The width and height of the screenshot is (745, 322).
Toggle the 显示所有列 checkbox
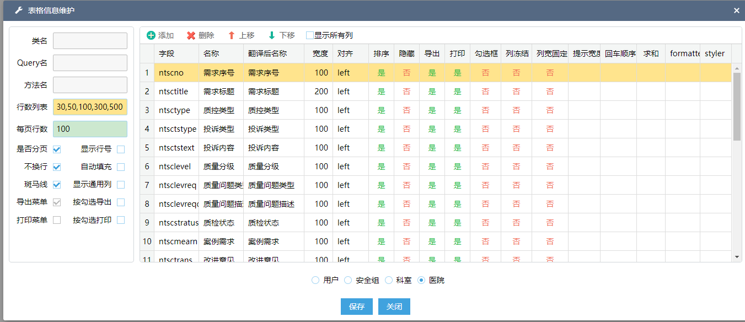[x=310, y=35]
